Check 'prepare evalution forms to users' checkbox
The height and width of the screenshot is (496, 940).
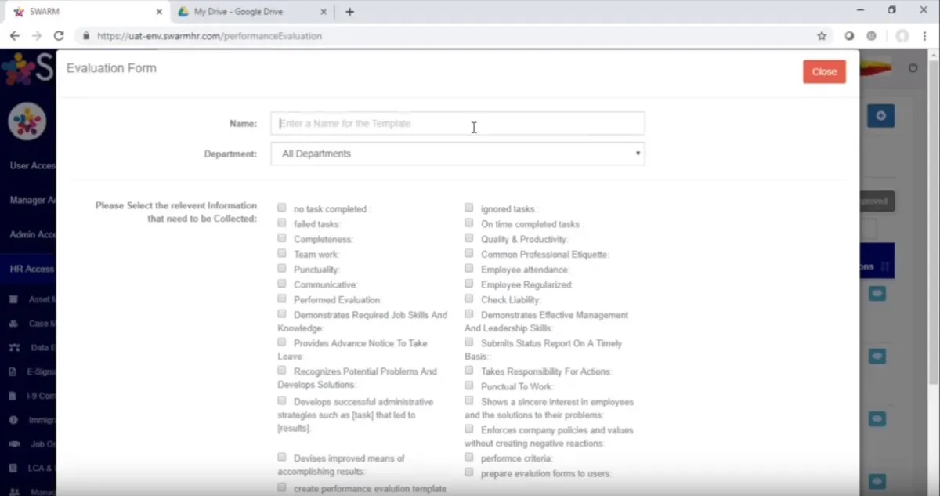469,472
